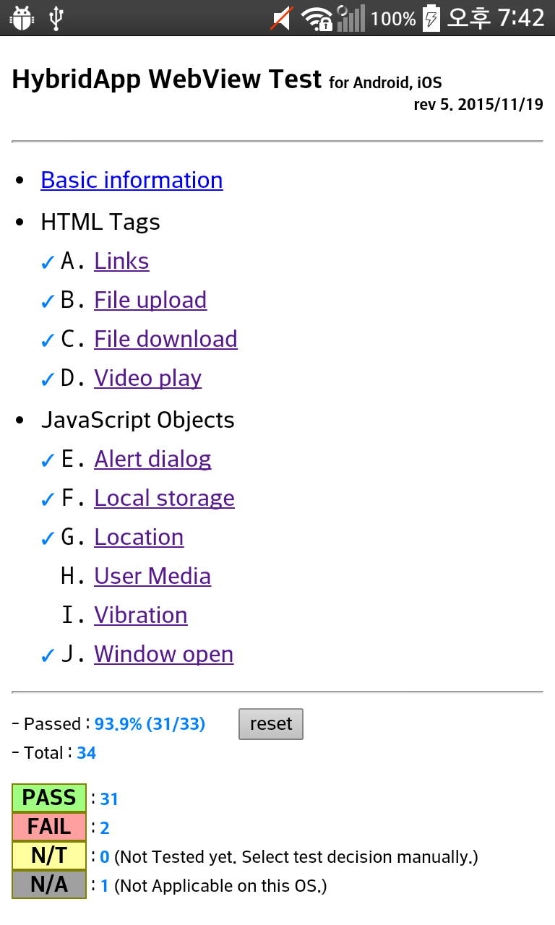Click the checkmark beside "Alert dialog"
Screen dimensions: 555x925
click(x=48, y=460)
